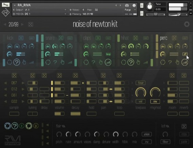The height and width of the screenshot is (148, 193).
Task: Adjust the lowpass knob
Action: coord(141,92)
